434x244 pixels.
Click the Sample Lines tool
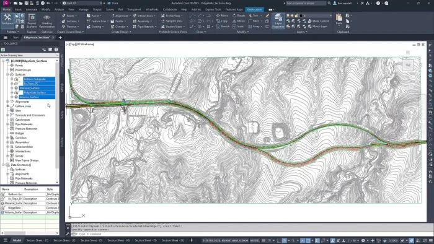coord(171,21)
